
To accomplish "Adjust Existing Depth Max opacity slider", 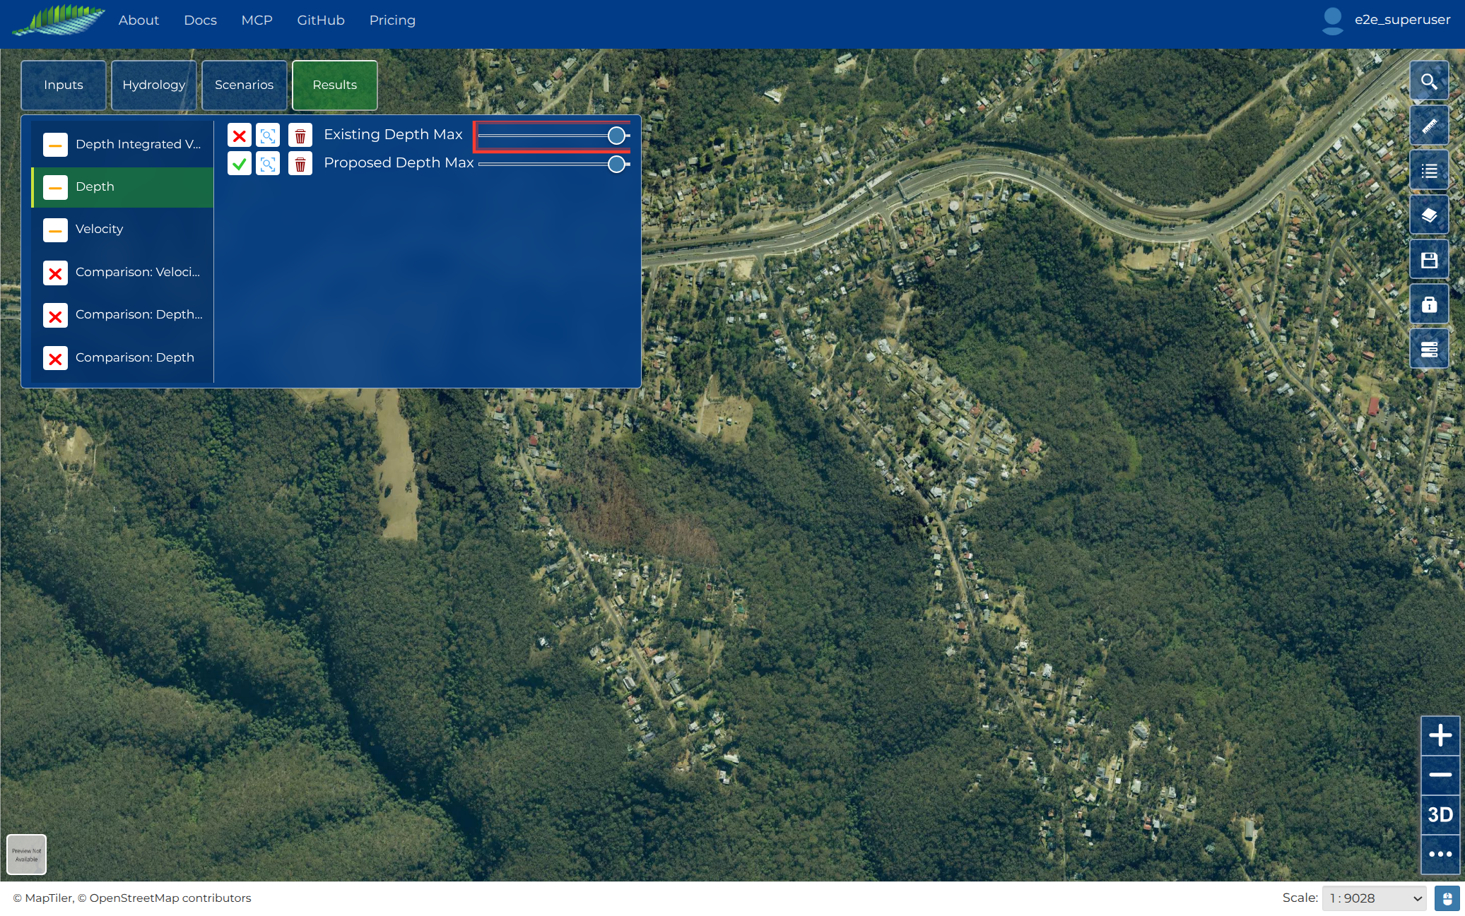I will (x=554, y=136).
